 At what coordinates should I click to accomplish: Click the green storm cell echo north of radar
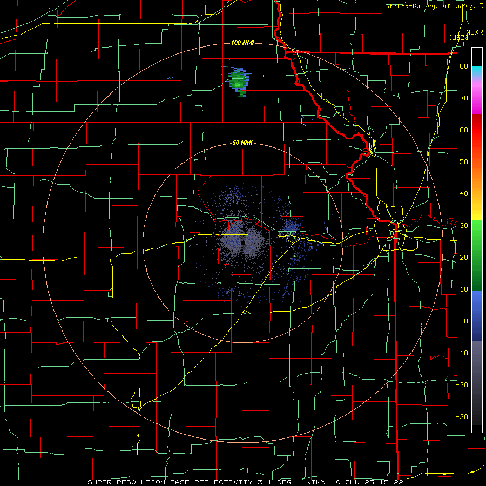click(x=239, y=81)
